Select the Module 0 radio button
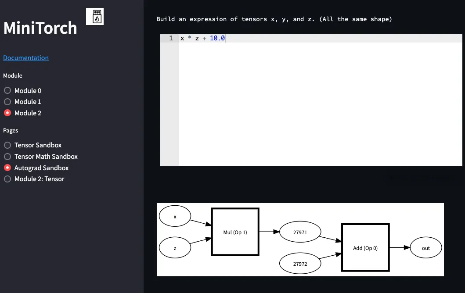The image size is (465, 293). pos(7,90)
